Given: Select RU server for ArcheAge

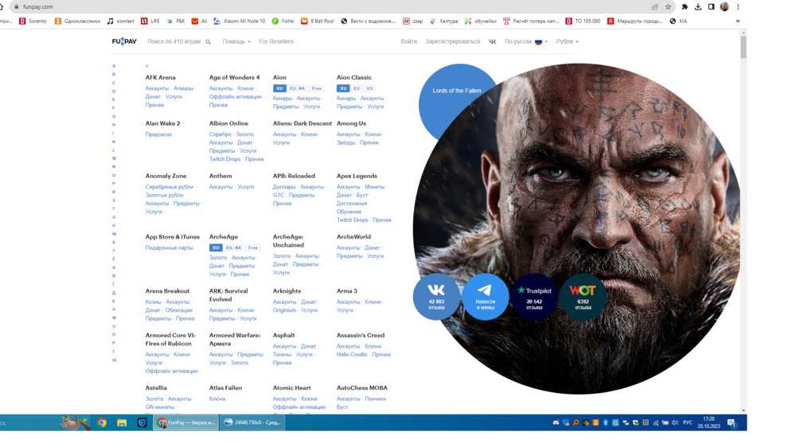Looking at the screenshot, I should click(x=216, y=247).
